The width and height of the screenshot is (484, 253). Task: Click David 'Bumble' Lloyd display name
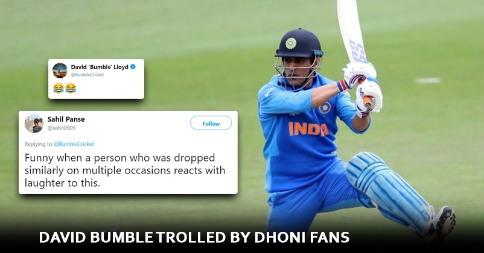pyautogui.click(x=100, y=67)
